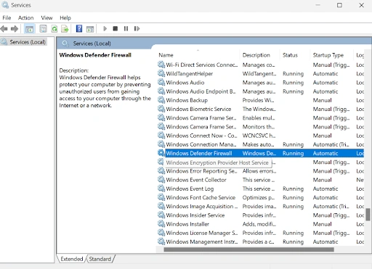372x269 pixels.
Task: Switch to the Standard tab
Action: [100, 259]
